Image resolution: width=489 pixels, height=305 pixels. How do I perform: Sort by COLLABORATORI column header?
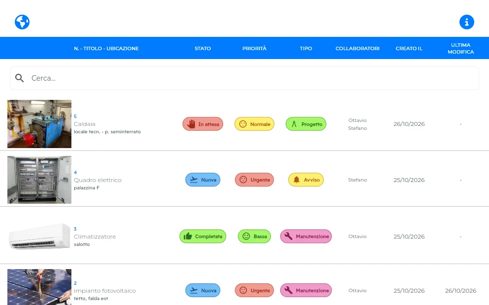[358, 48]
